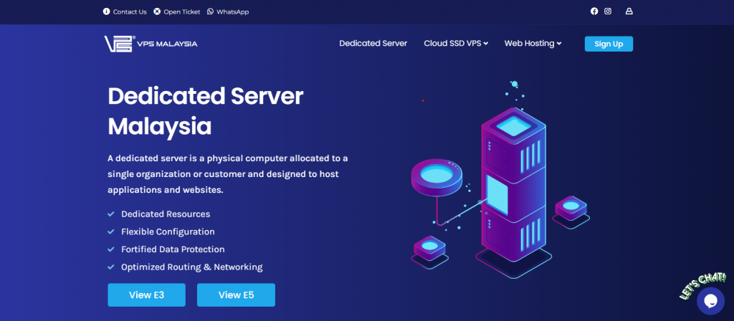The width and height of the screenshot is (734, 321).
Task: Click the user account icon
Action: [x=629, y=11]
